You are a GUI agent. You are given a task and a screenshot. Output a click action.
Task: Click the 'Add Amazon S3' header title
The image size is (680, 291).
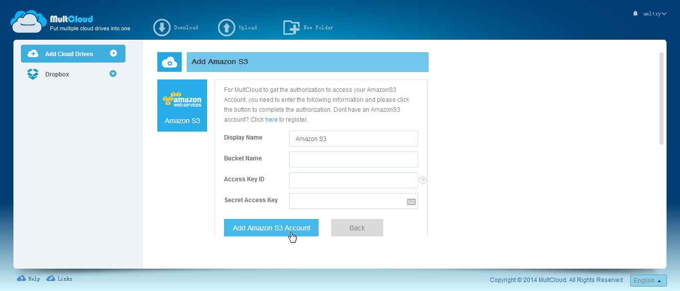click(x=220, y=62)
